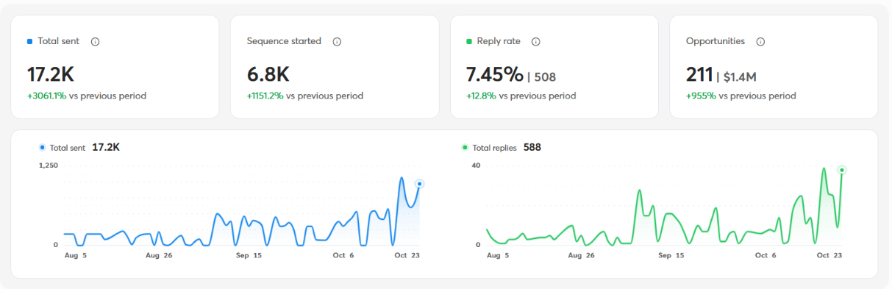Click Aug 26 label on Total replies chart
The height and width of the screenshot is (289, 892).
coord(581,255)
